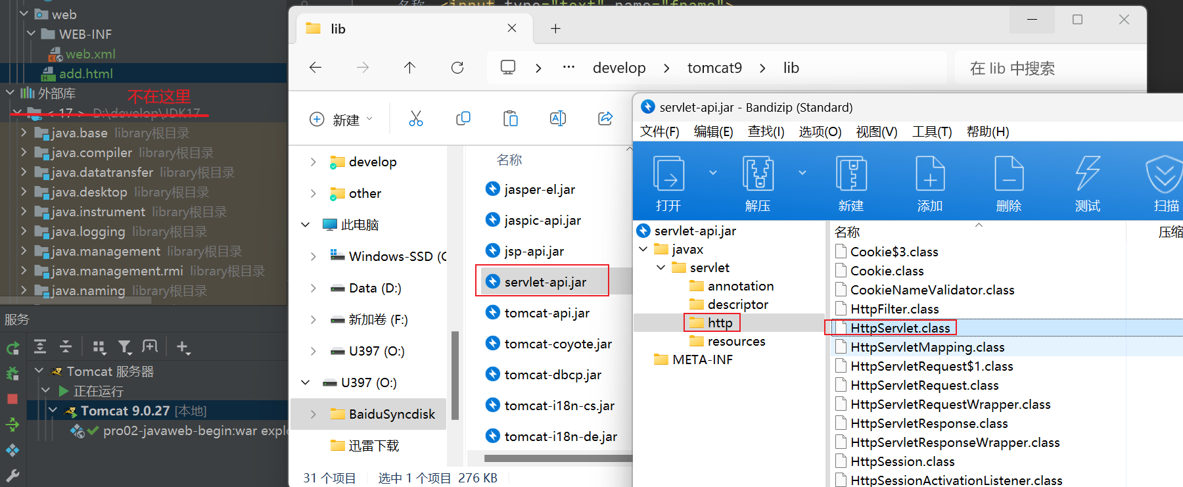Image resolution: width=1183 pixels, height=487 pixels.
Task: Expand all in Services toolbar
Action: click(x=40, y=346)
